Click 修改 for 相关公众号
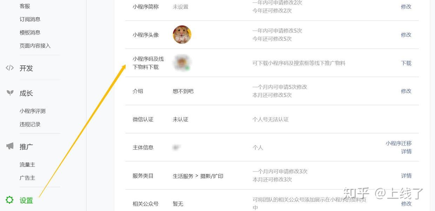 tap(406, 203)
